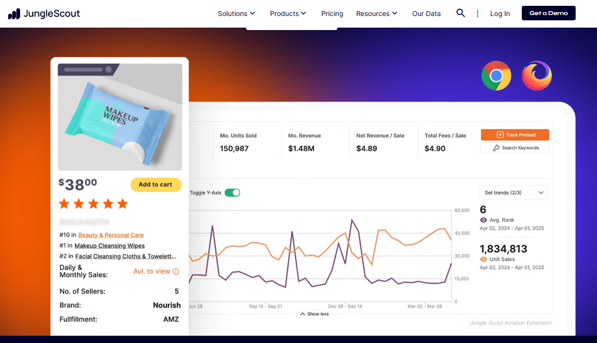Click the Mo. Units Sold value 150,987
Viewport: 597px width, 343px height.
[x=234, y=149]
